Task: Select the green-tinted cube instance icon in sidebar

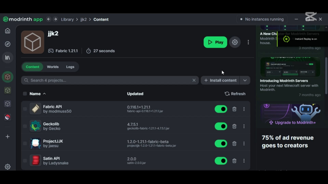Action: [x=8, y=90]
